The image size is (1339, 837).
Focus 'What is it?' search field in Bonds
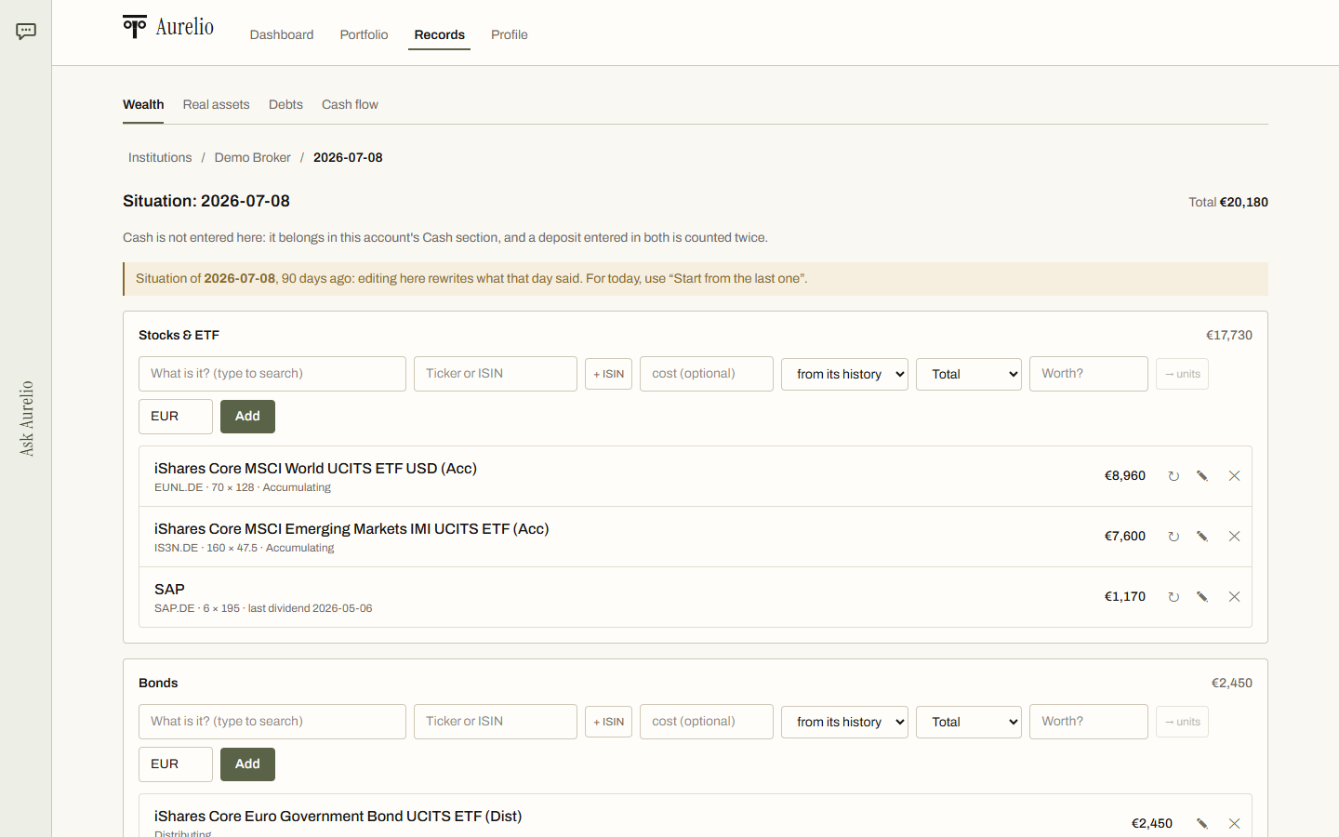(272, 722)
